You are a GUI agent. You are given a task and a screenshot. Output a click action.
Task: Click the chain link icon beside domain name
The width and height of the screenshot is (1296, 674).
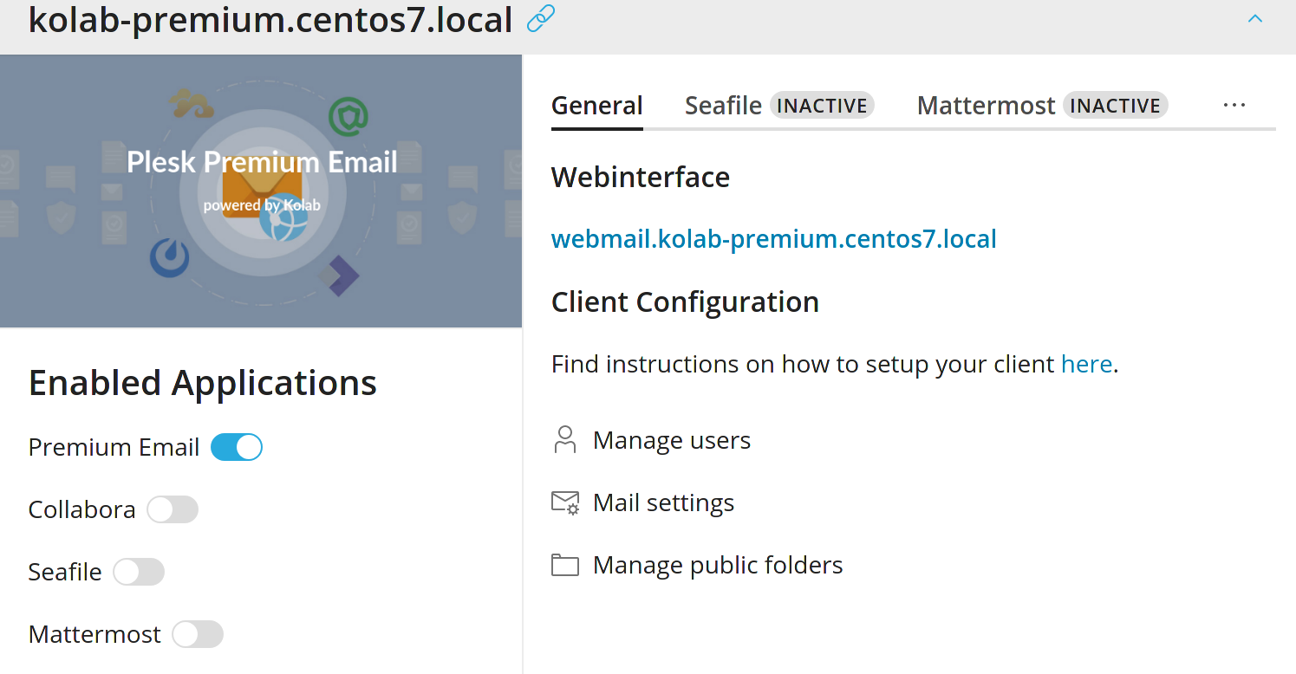pos(541,18)
